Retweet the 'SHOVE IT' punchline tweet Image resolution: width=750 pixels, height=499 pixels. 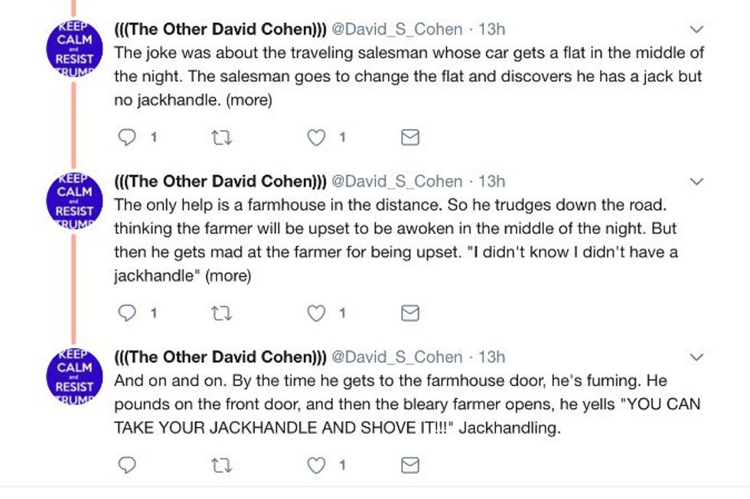coord(221,465)
